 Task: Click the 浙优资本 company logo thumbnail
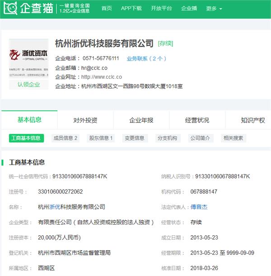[x=28, y=58]
